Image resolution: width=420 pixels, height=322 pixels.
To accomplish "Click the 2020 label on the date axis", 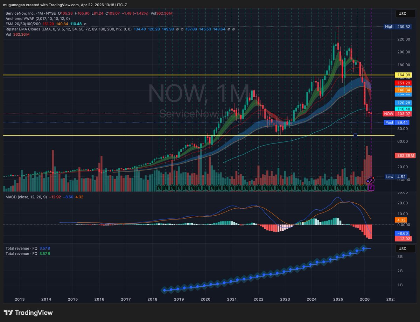I will point(205,299).
